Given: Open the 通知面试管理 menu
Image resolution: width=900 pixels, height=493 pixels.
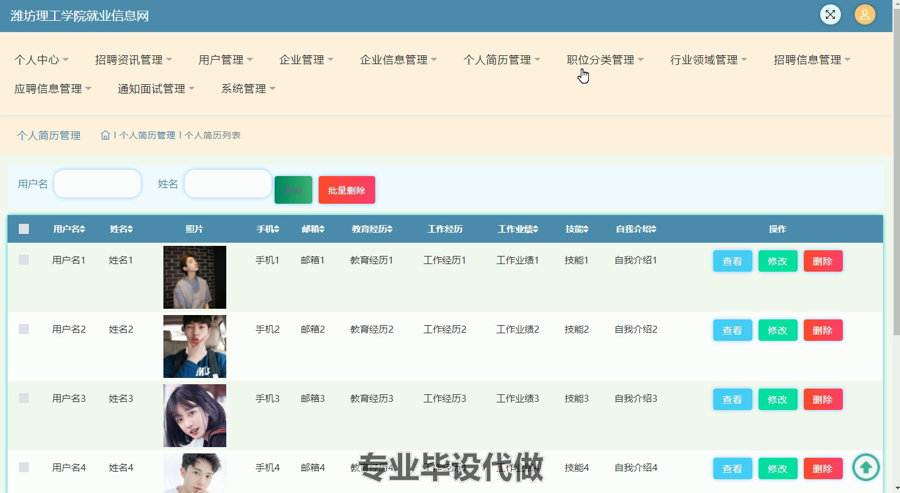Looking at the screenshot, I should [156, 89].
